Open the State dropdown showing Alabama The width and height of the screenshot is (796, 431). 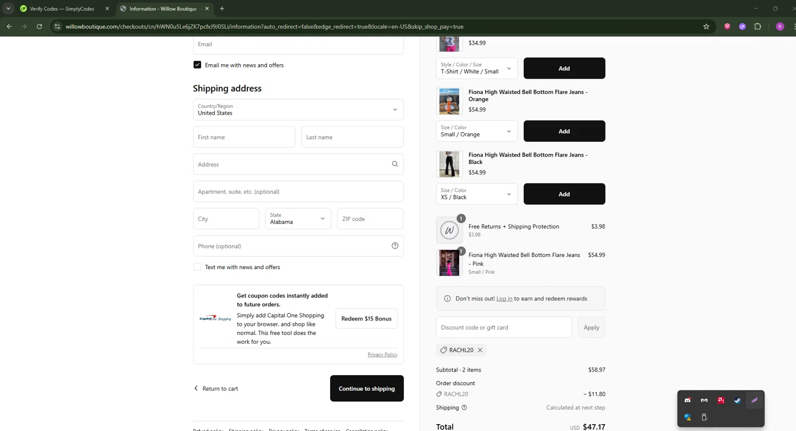298,219
